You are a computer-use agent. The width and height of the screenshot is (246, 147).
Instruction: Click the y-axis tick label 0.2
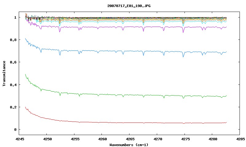pos(13,107)
